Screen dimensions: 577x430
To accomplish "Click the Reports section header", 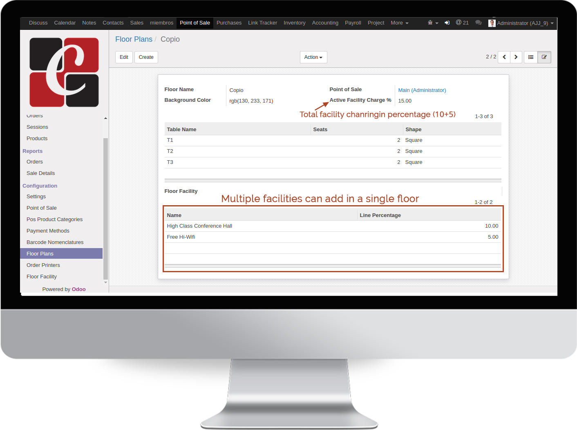I will [x=33, y=151].
